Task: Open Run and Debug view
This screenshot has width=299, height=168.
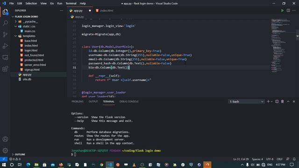Action: pyautogui.click(x=5, y=46)
